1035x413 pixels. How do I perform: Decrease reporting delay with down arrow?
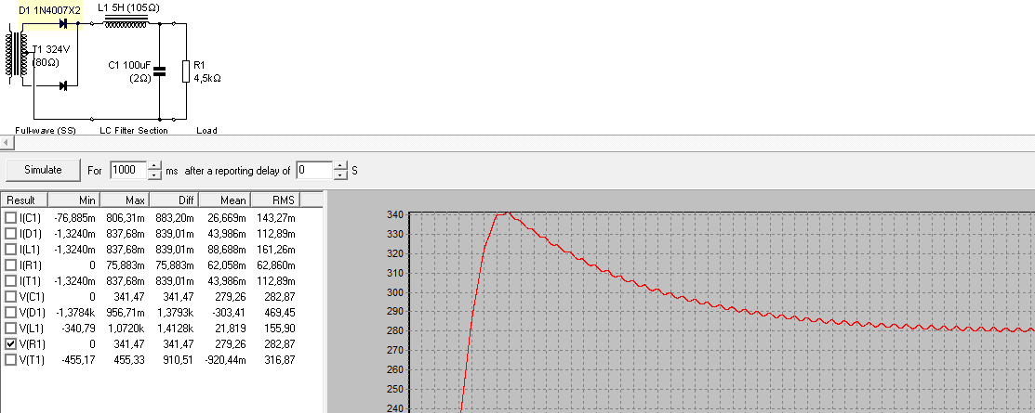pyautogui.click(x=340, y=174)
